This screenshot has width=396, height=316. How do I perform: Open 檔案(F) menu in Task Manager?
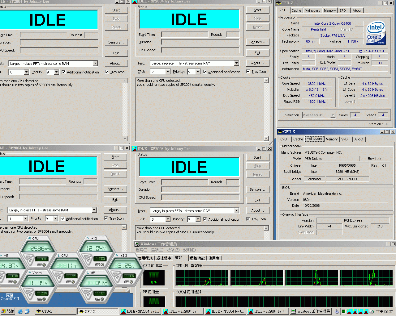(x=141, y=250)
